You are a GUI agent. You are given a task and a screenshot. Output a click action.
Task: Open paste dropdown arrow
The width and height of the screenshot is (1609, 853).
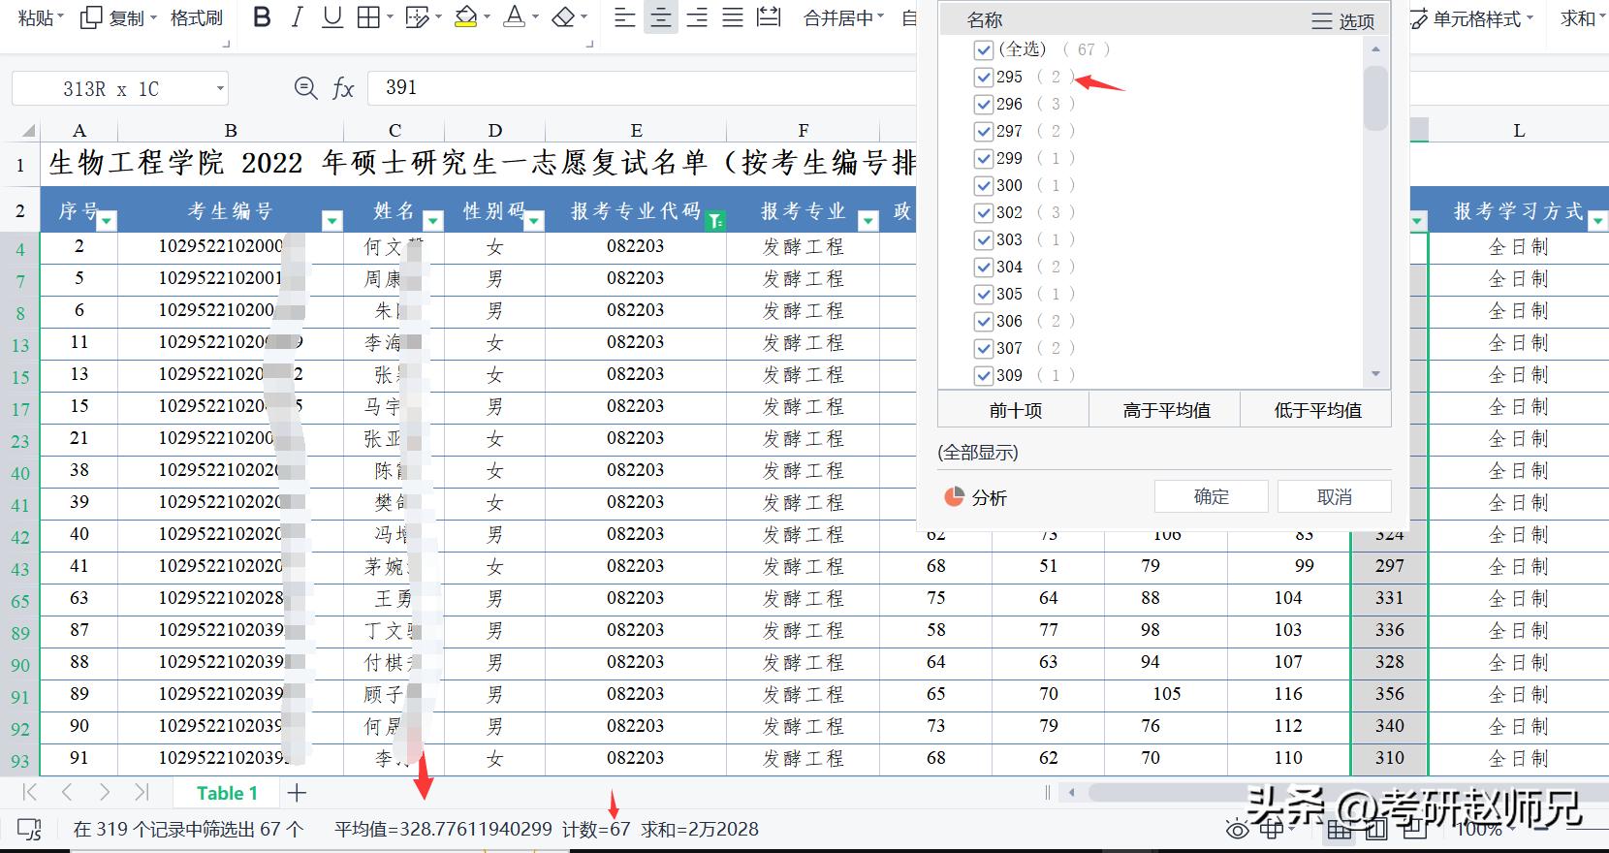[60, 17]
